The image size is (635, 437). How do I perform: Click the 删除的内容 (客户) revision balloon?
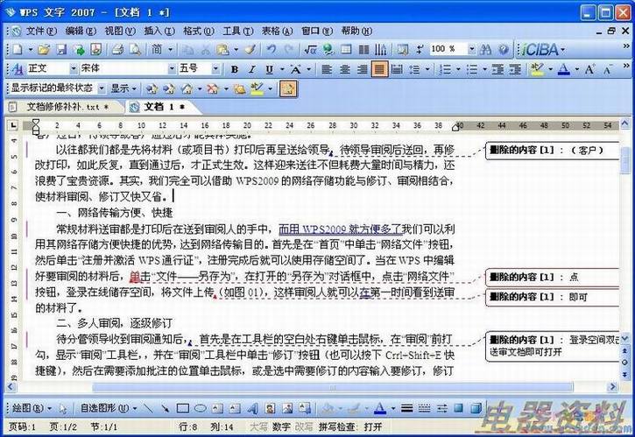coord(553,151)
